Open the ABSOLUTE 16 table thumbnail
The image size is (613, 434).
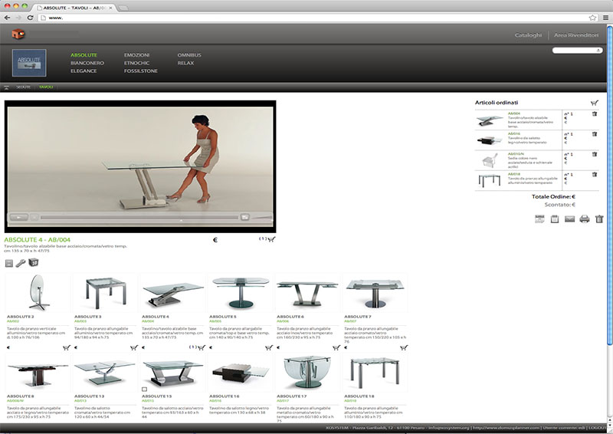[240, 373]
